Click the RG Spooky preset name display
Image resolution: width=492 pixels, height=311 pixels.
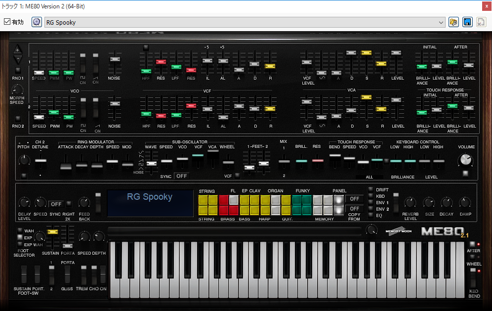point(150,203)
